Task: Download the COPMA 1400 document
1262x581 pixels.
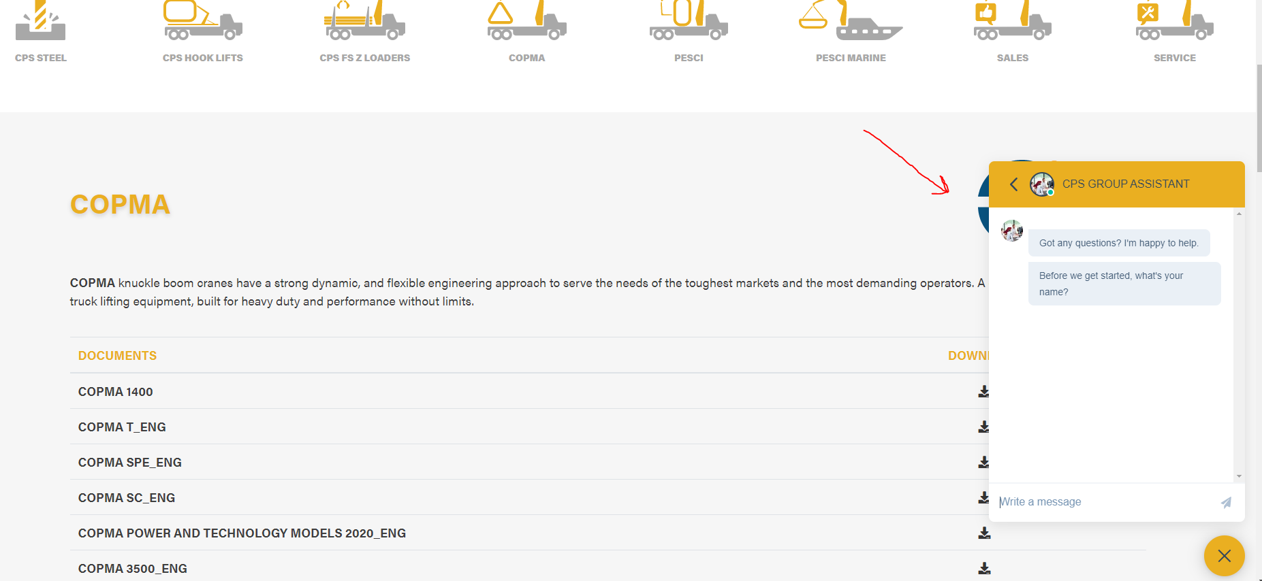Action: (x=983, y=391)
